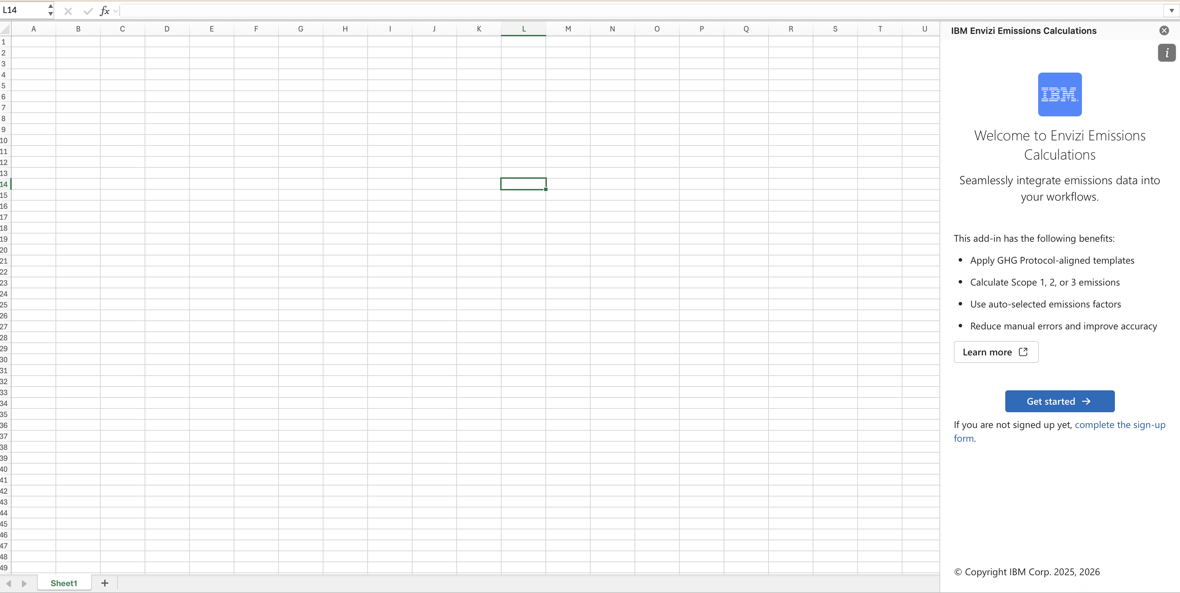Open the Learn more link button
Viewport: 1180px width, 593px height.
[996, 352]
